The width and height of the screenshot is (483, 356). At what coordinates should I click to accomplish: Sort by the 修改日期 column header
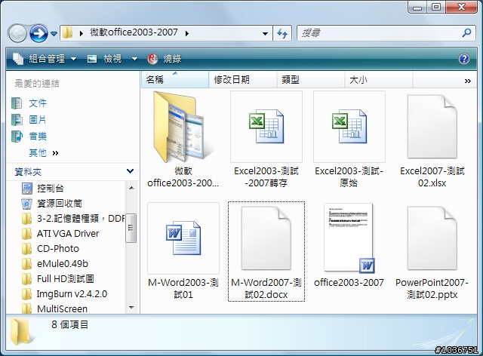tap(243, 80)
